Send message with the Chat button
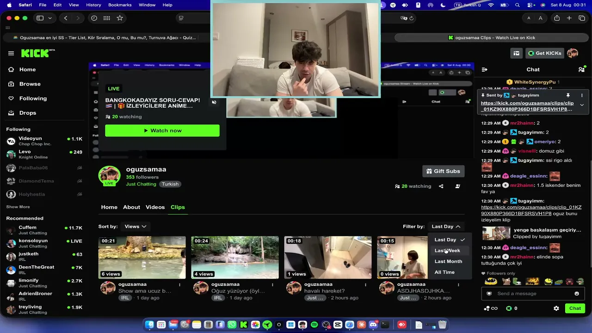Viewport: 592px width, 333px height. [x=575, y=308]
